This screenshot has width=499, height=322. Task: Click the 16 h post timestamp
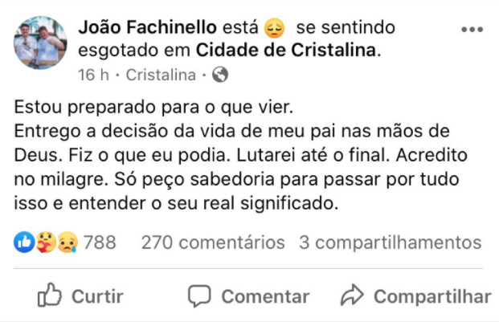(x=93, y=75)
